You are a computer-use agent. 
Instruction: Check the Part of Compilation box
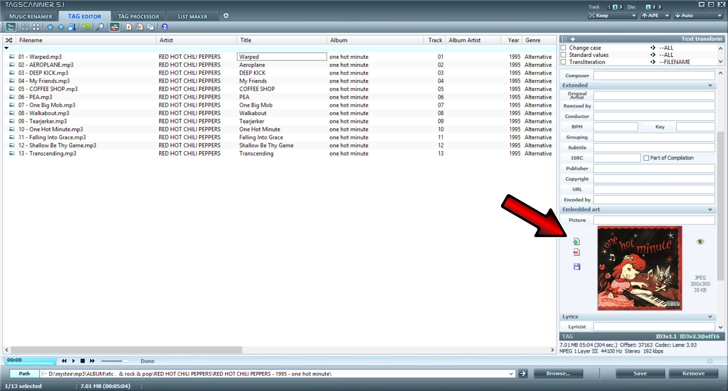pos(646,158)
